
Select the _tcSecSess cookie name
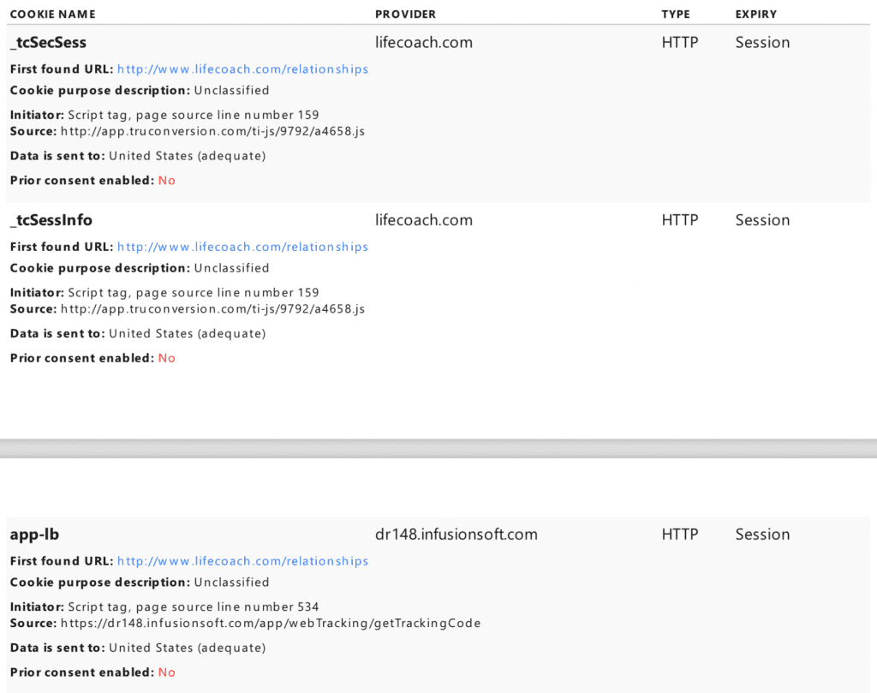click(x=48, y=43)
